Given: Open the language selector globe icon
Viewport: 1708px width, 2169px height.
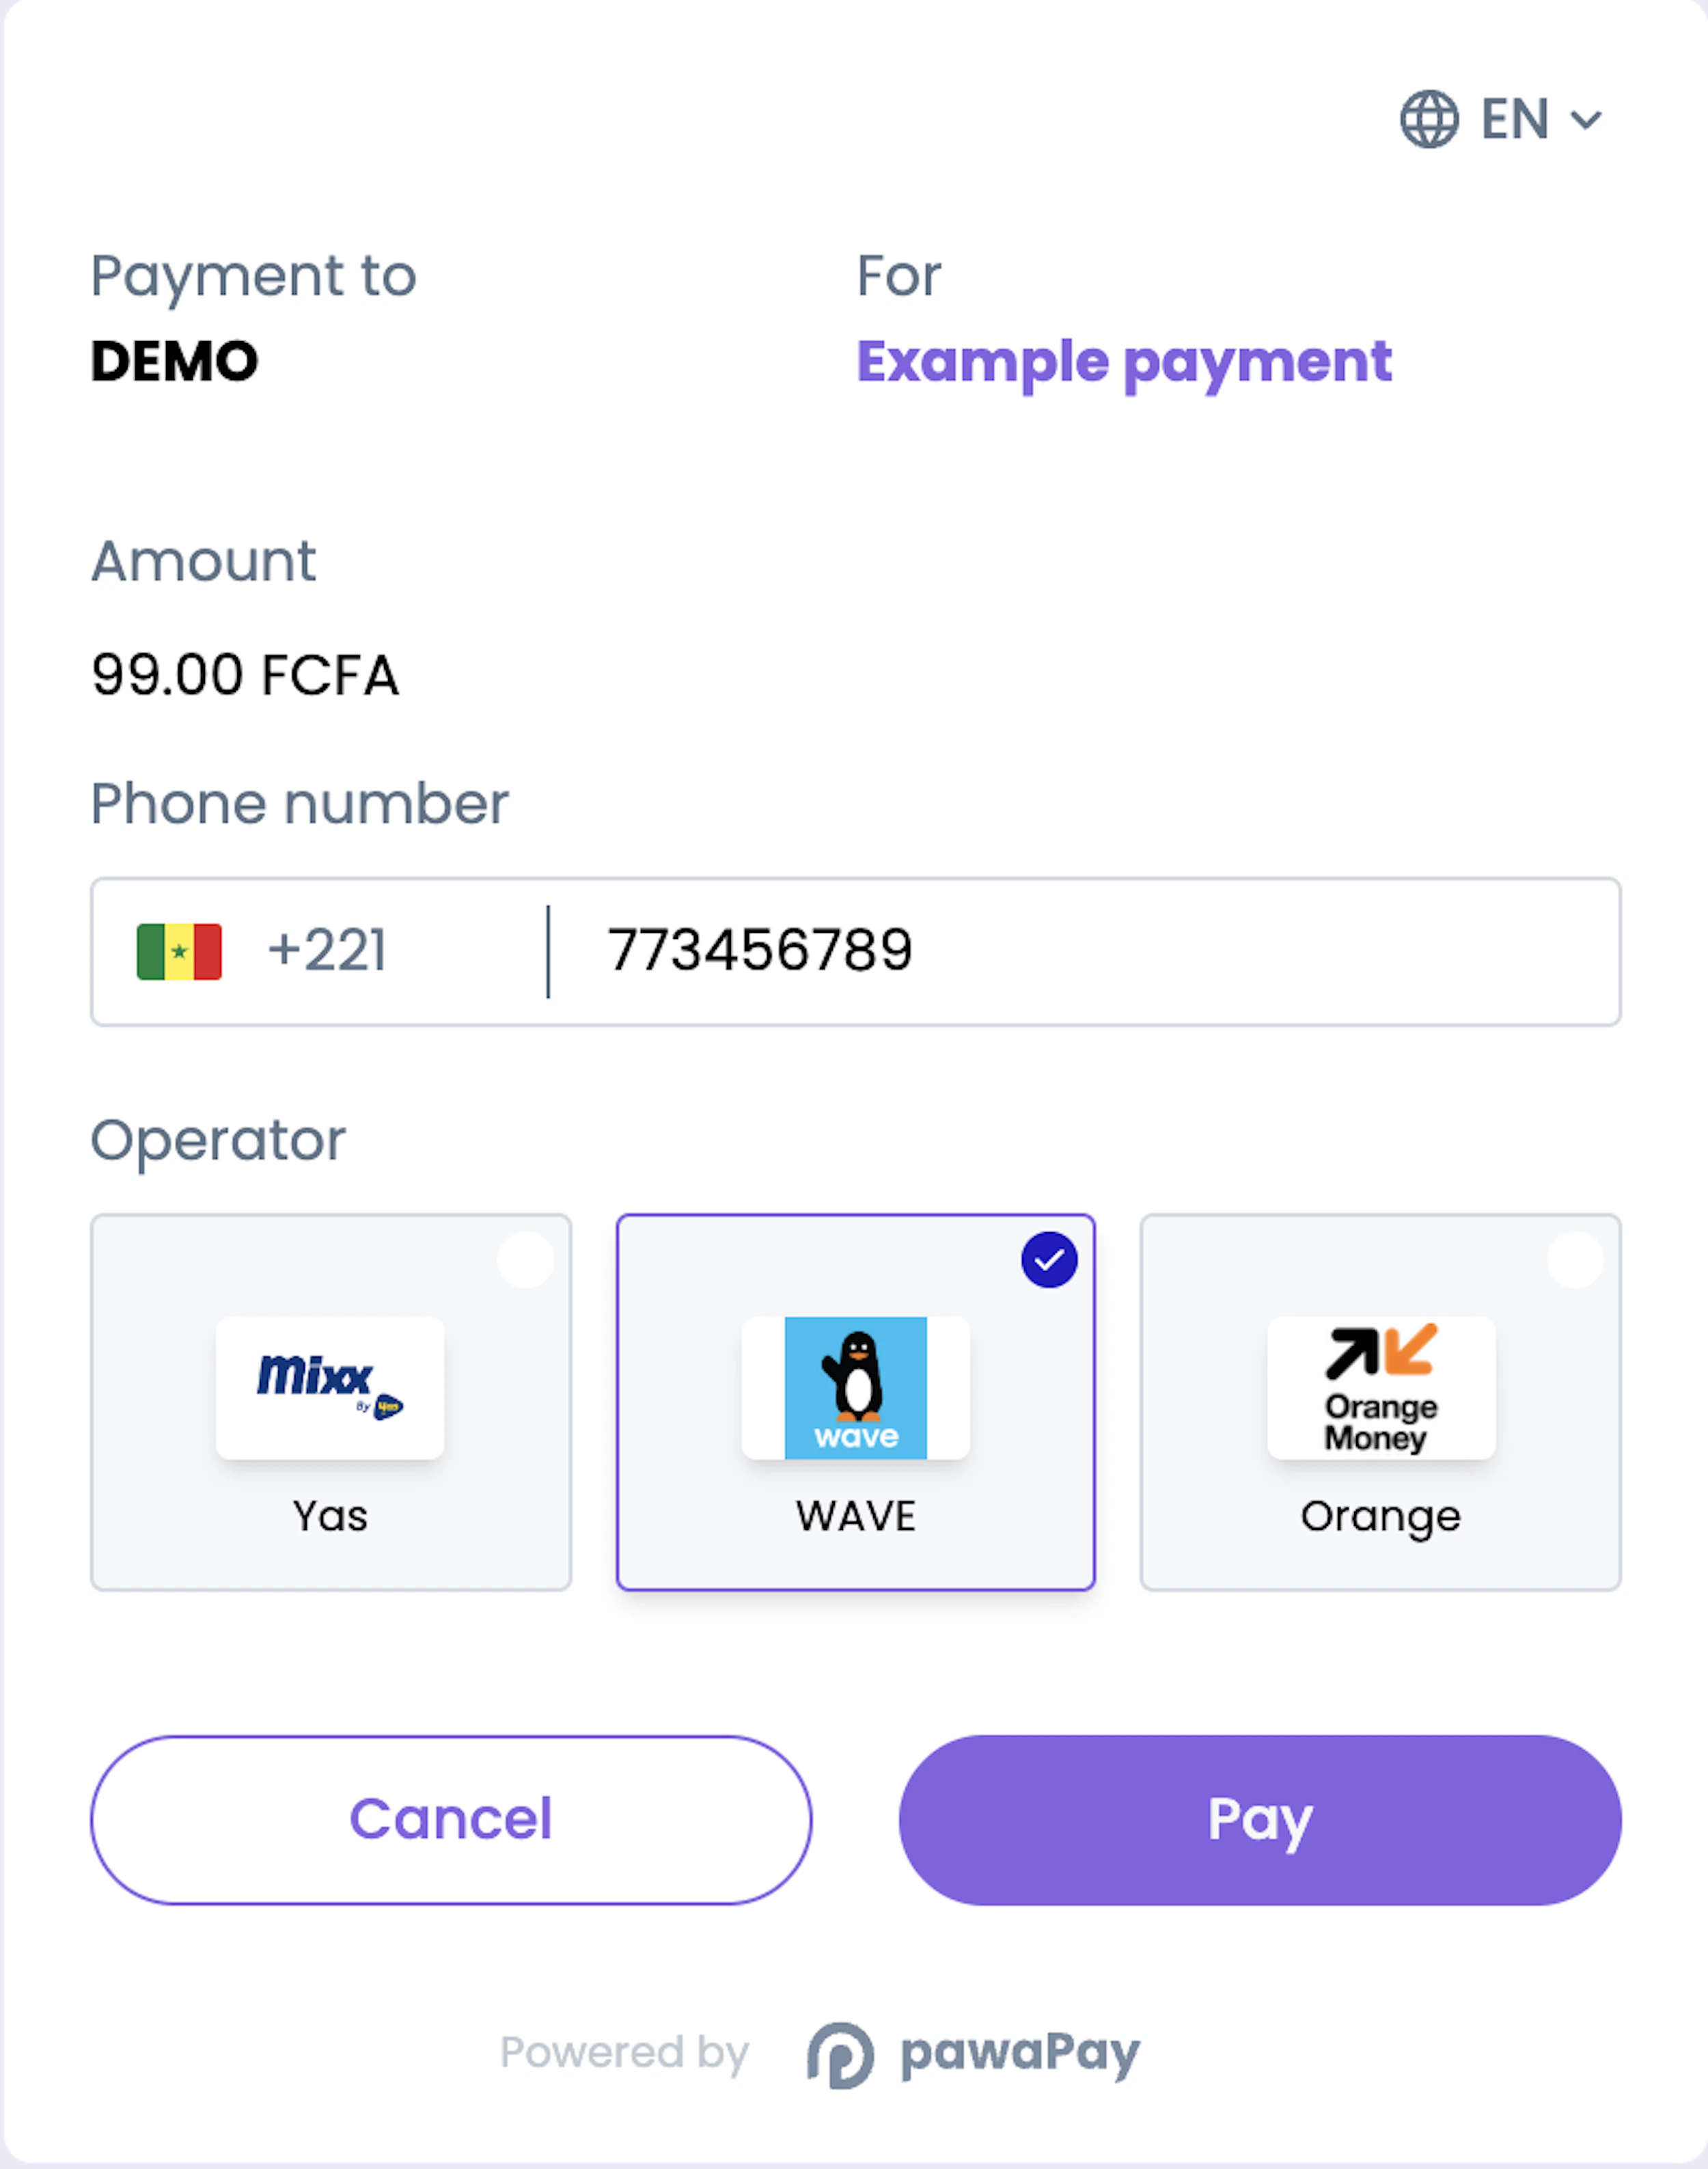Looking at the screenshot, I should point(1430,118).
